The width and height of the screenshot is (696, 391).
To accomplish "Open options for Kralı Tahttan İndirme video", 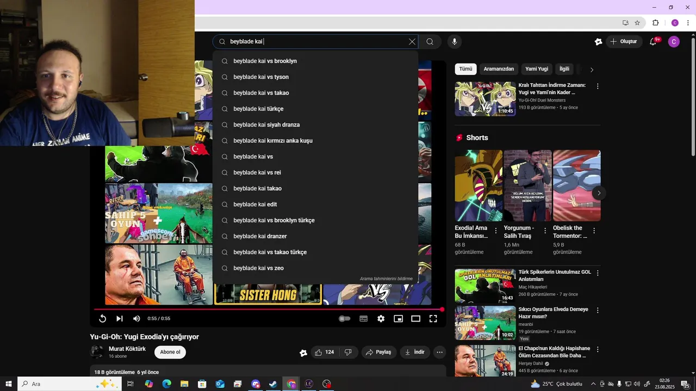I will coord(598,86).
